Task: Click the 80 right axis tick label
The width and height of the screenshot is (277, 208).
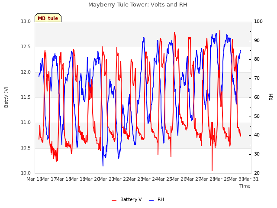Action: tap(257, 59)
